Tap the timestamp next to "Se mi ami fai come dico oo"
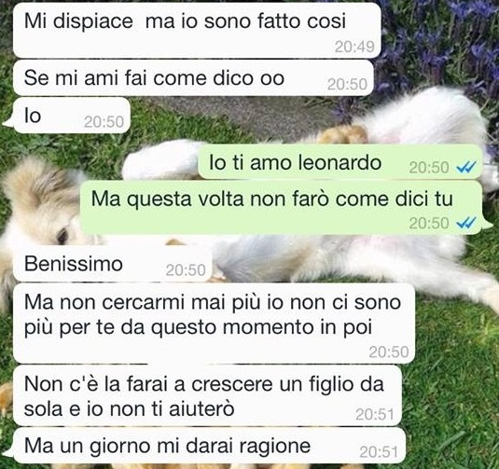The image size is (499, 469). click(347, 85)
